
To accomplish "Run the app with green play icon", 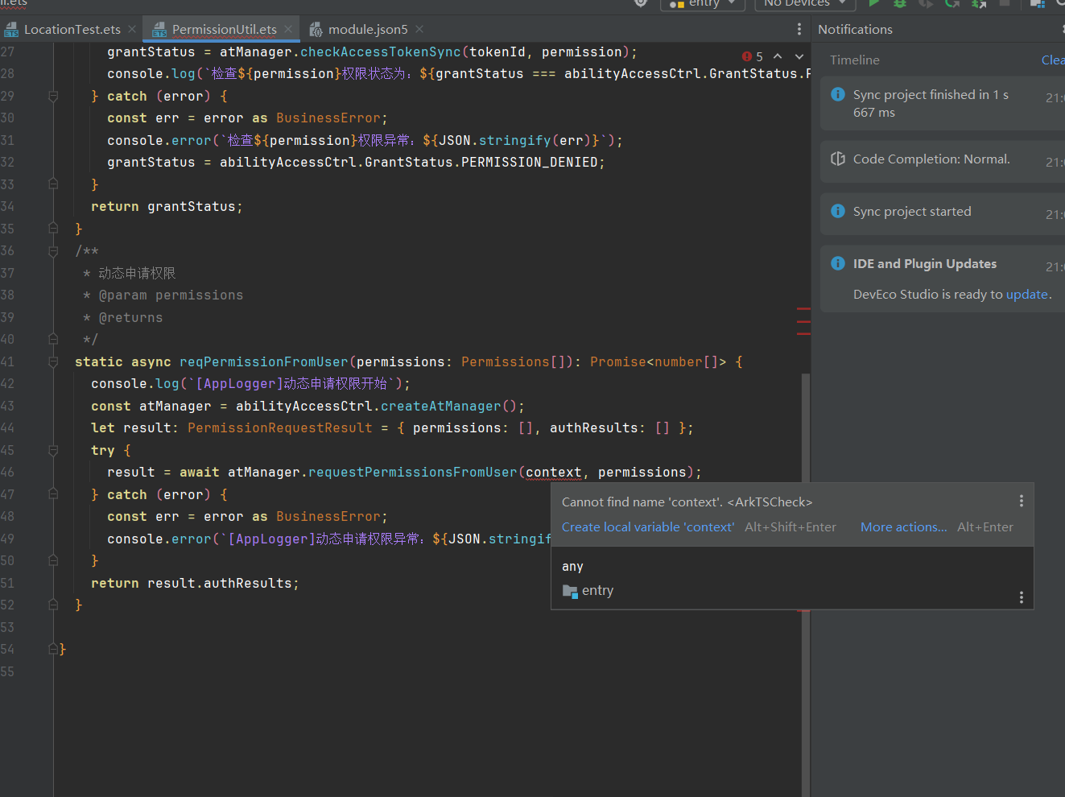I will (x=874, y=3).
